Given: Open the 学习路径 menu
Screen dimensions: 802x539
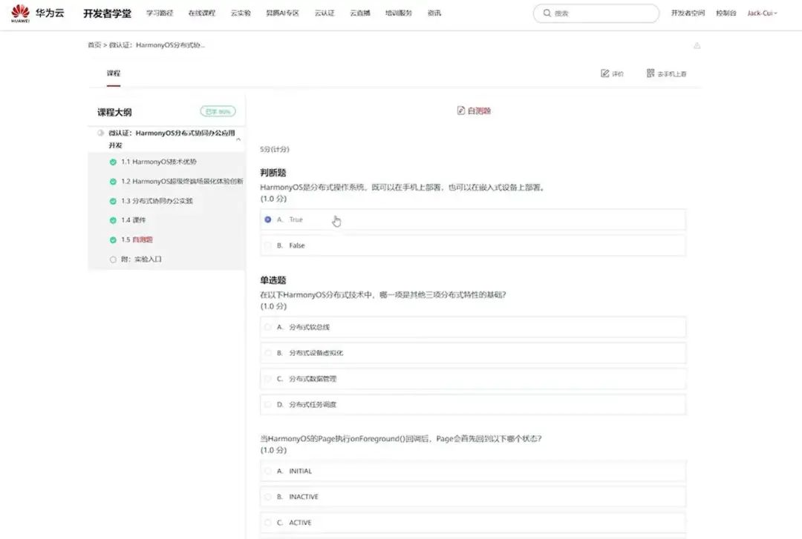Looking at the screenshot, I should pyautogui.click(x=160, y=13).
